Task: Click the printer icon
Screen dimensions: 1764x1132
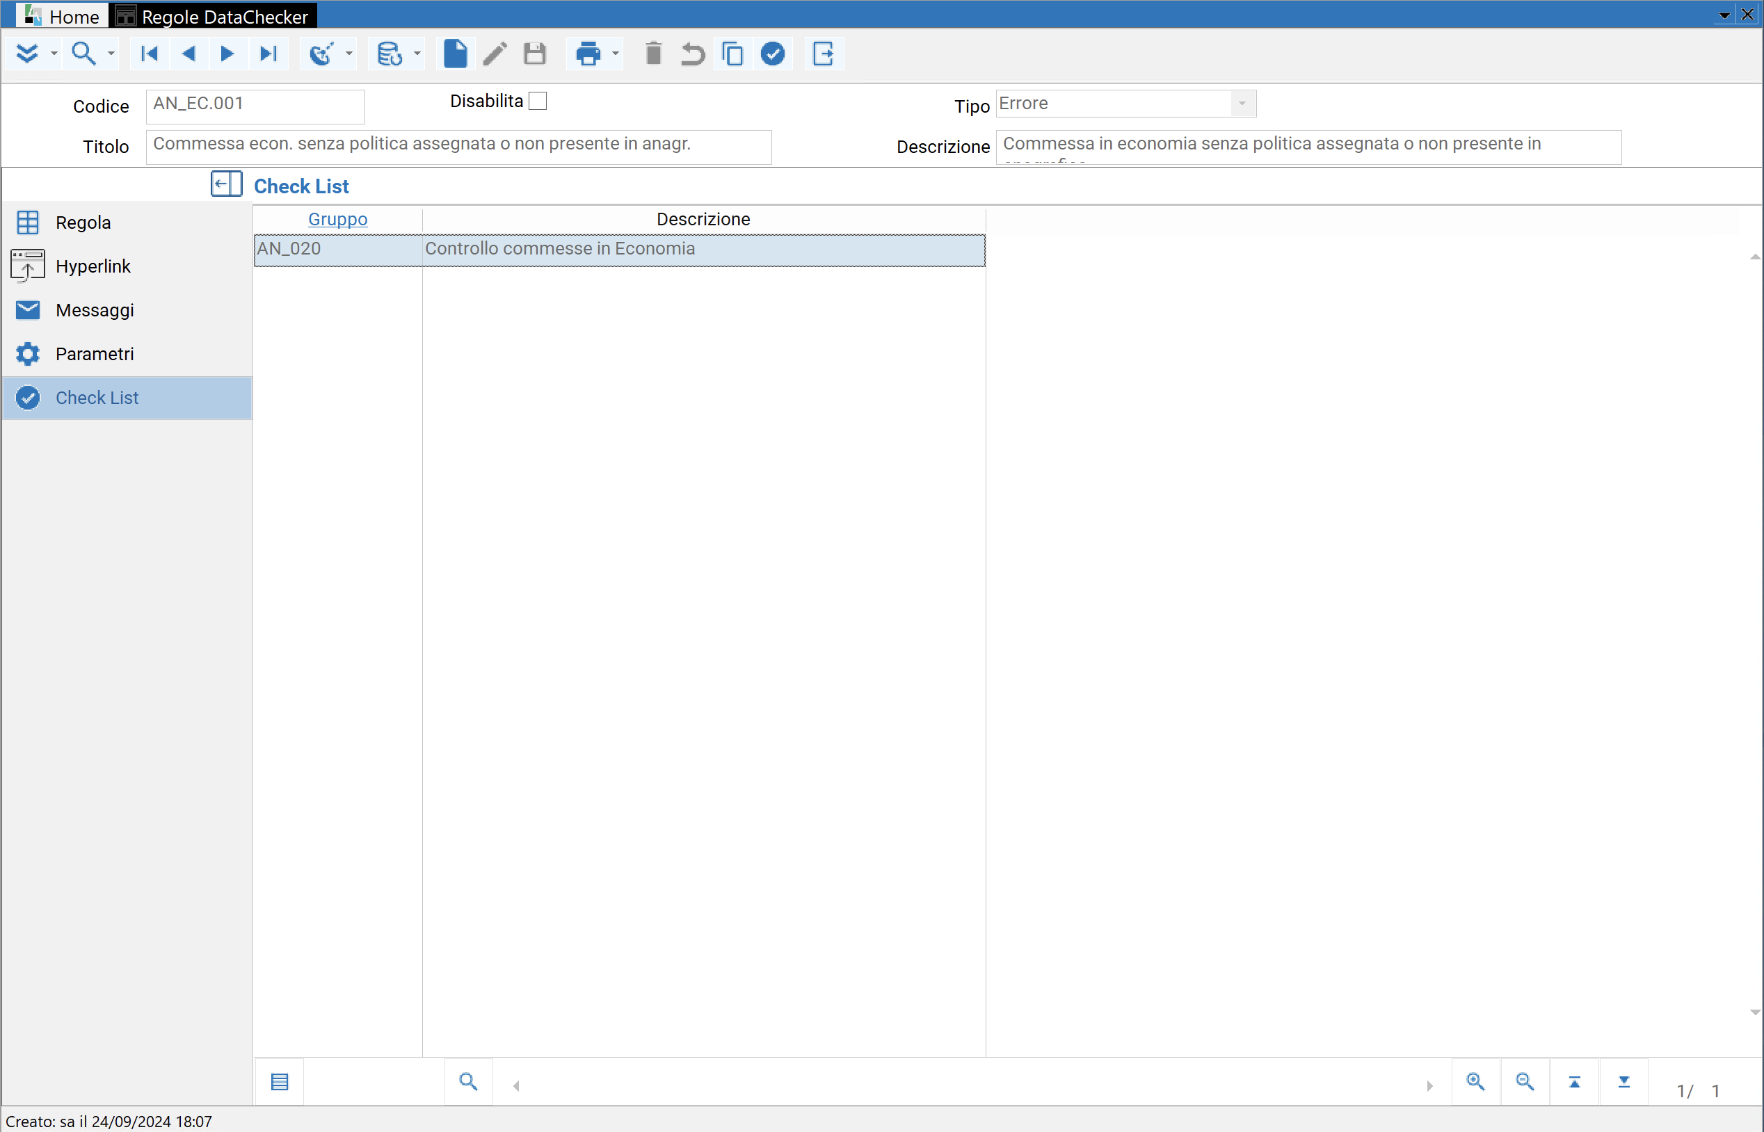Action: (x=588, y=54)
